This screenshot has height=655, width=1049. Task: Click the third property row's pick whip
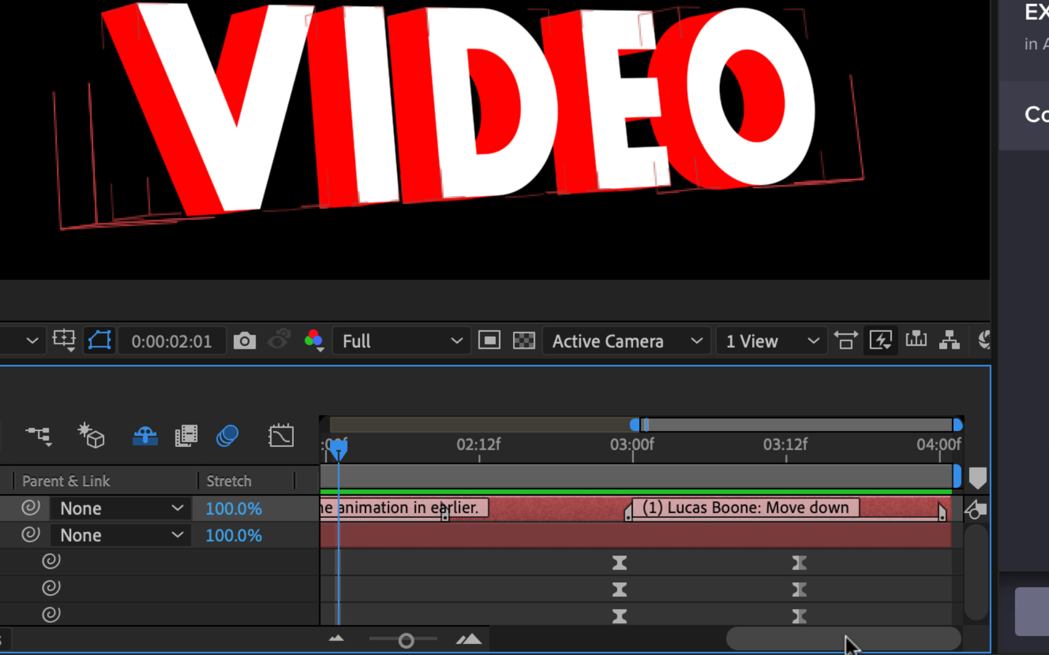click(x=51, y=614)
